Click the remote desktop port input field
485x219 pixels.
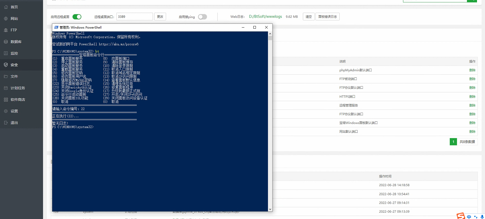pos(135,17)
